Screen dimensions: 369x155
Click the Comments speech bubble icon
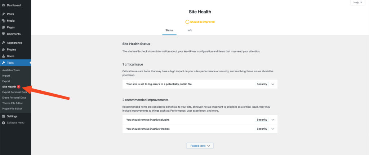[x=4, y=34]
